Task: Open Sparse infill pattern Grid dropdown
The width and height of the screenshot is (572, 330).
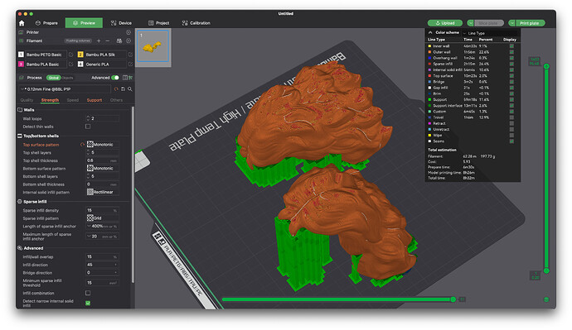Action: pyautogui.click(x=103, y=218)
